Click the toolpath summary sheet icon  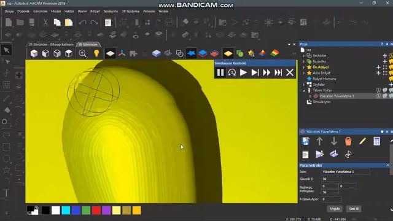pyautogui.click(x=305, y=154)
